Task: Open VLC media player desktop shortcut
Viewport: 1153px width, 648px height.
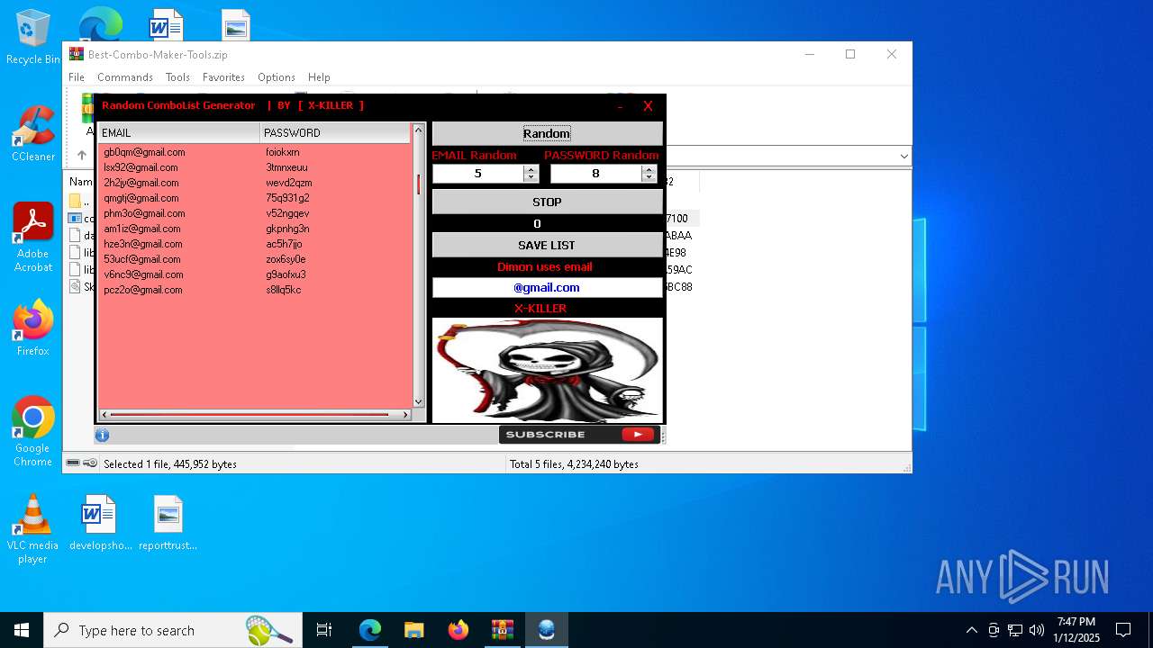Action: tap(32, 529)
